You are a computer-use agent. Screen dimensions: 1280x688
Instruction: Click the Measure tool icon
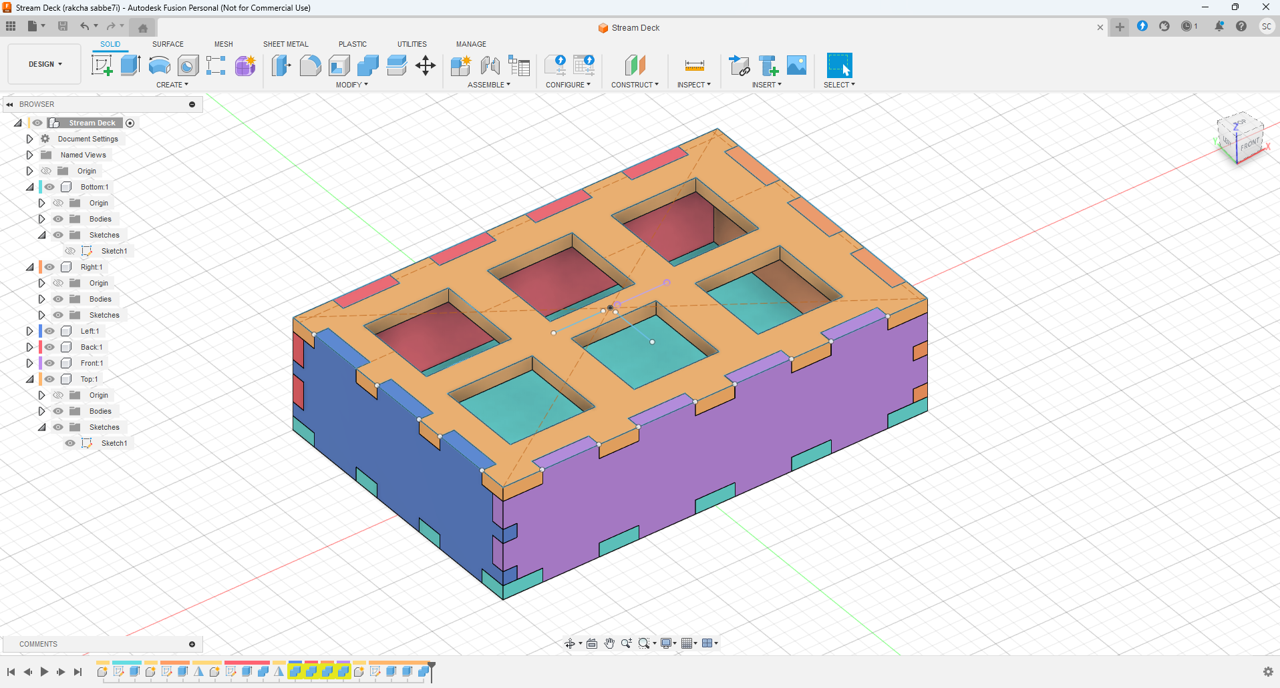[x=694, y=65]
